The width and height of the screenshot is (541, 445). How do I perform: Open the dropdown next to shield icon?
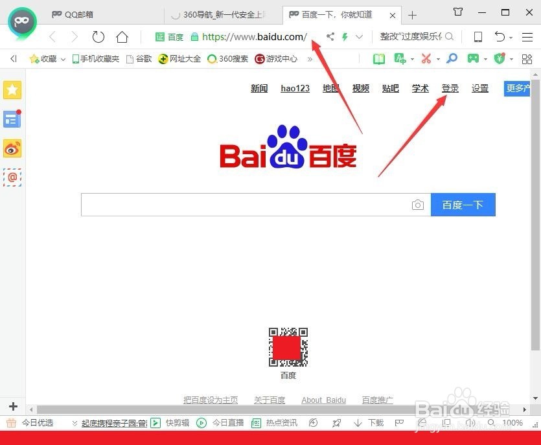pyautogui.click(x=511, y=60)
